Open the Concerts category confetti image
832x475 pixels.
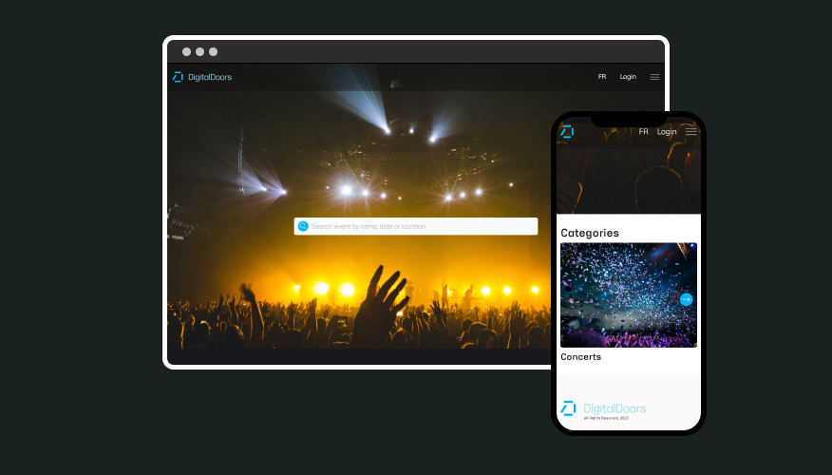622,294
